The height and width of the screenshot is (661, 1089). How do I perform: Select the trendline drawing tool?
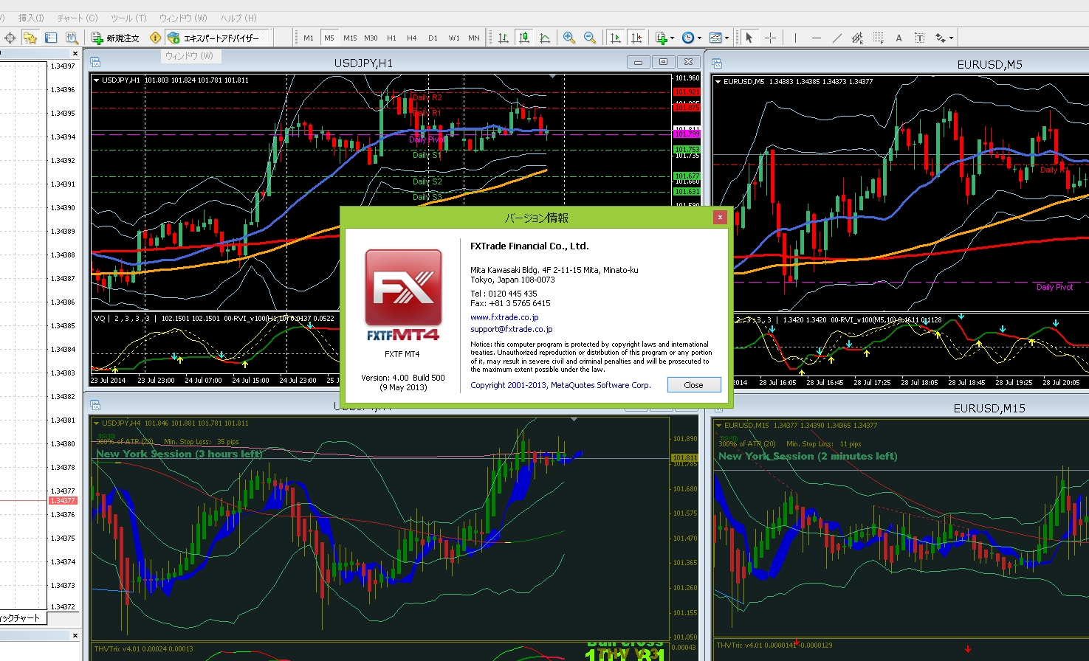(x=836, y=38)
